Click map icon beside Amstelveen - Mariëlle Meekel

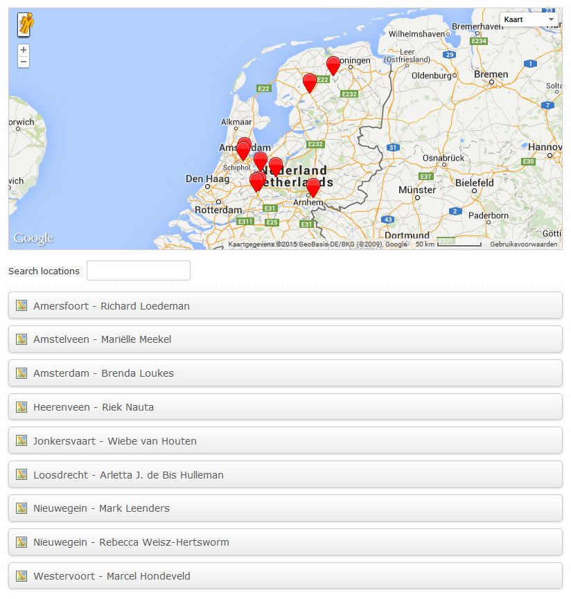tap(21, 339)
